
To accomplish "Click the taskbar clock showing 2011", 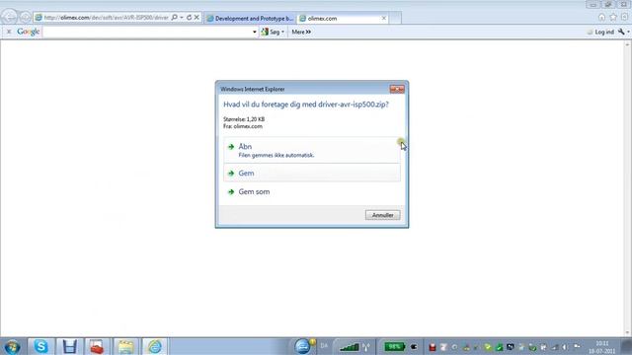I will (602, 347).
